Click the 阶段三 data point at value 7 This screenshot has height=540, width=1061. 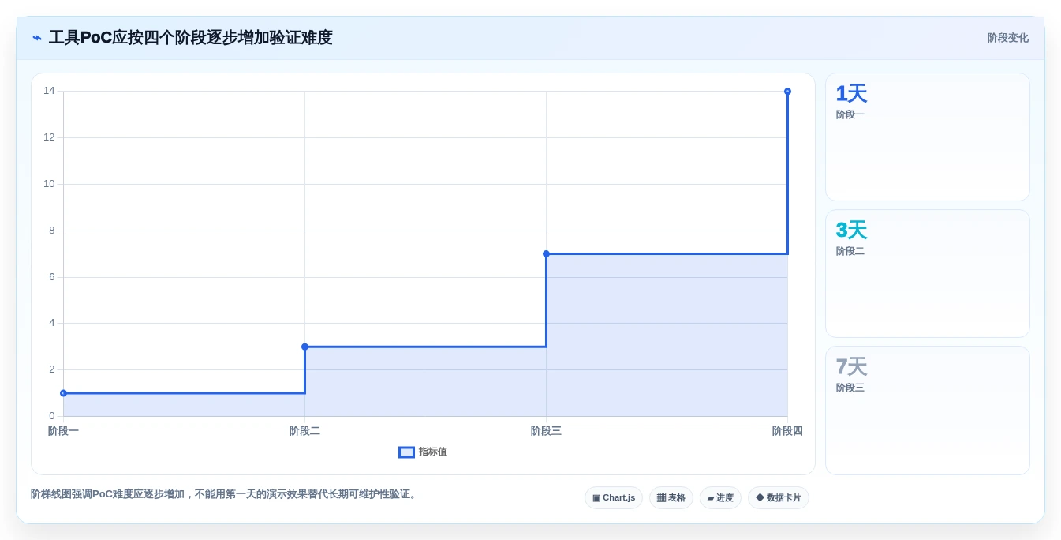coord(546,253)
